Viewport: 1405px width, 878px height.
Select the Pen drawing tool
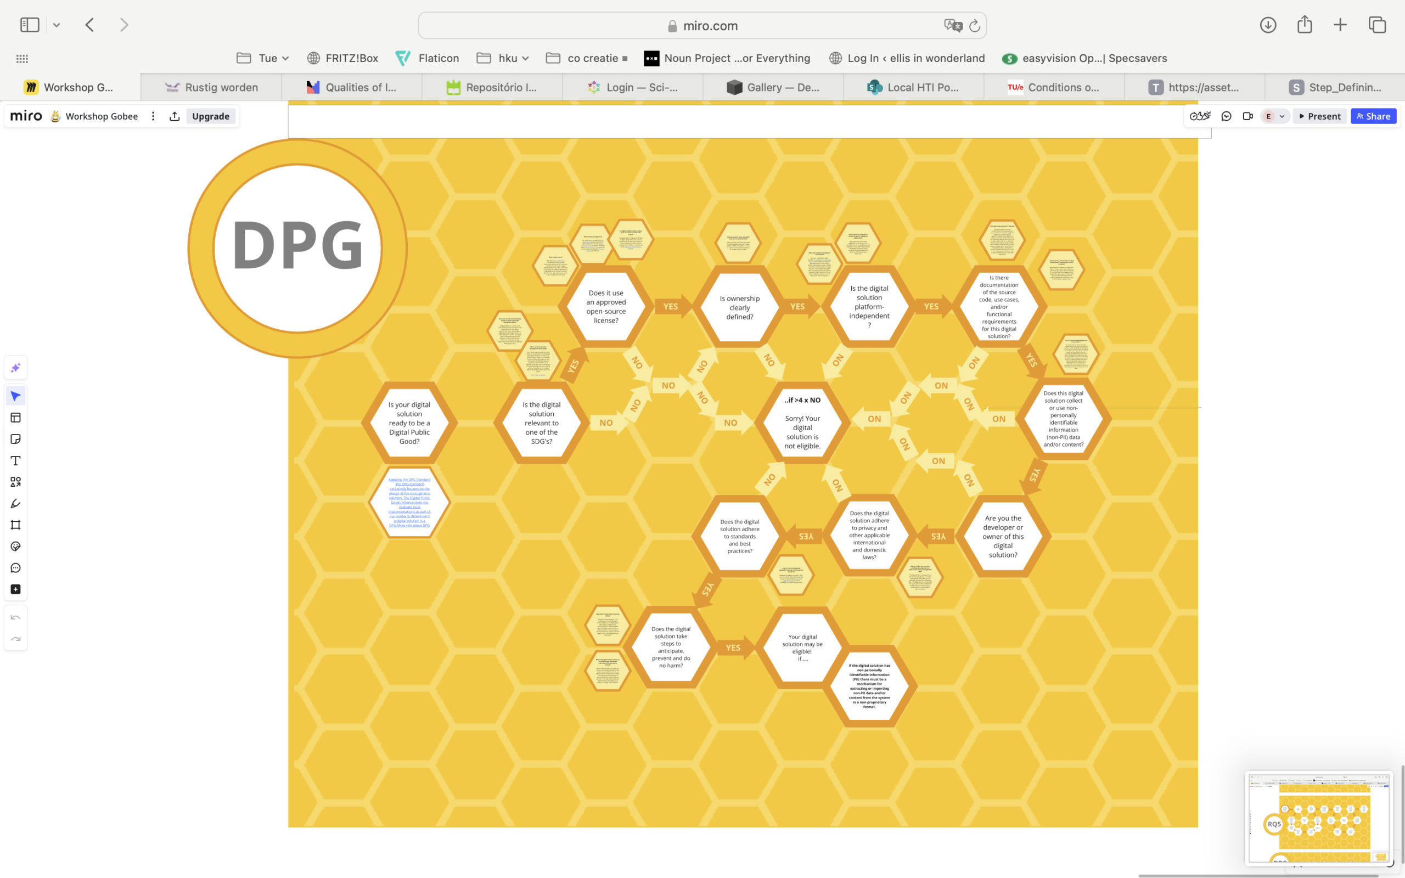tap(16, 503)
